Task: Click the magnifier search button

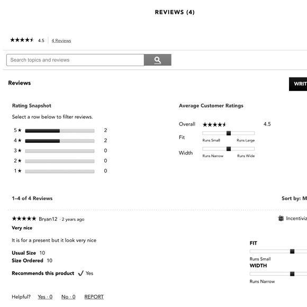Action: [157, 60]
